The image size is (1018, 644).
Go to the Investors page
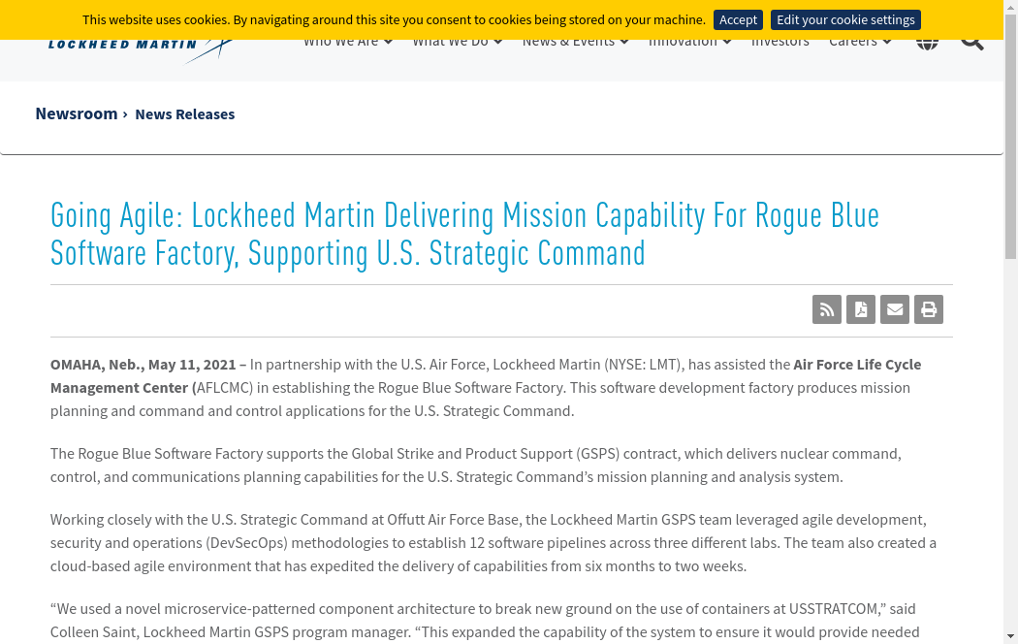point(779,43)
